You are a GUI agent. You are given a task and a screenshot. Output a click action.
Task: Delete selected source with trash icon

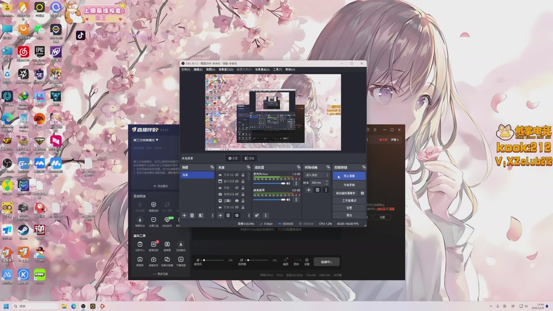point(228,216)
